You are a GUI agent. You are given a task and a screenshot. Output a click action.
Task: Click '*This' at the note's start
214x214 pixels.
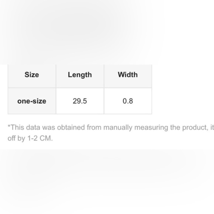[16, 127]
